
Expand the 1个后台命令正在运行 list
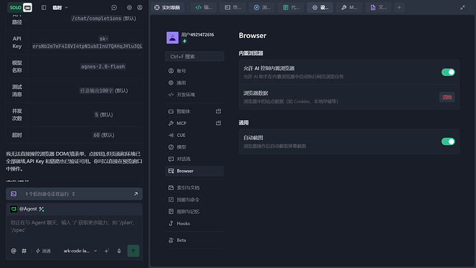click(x=50, y=194)
